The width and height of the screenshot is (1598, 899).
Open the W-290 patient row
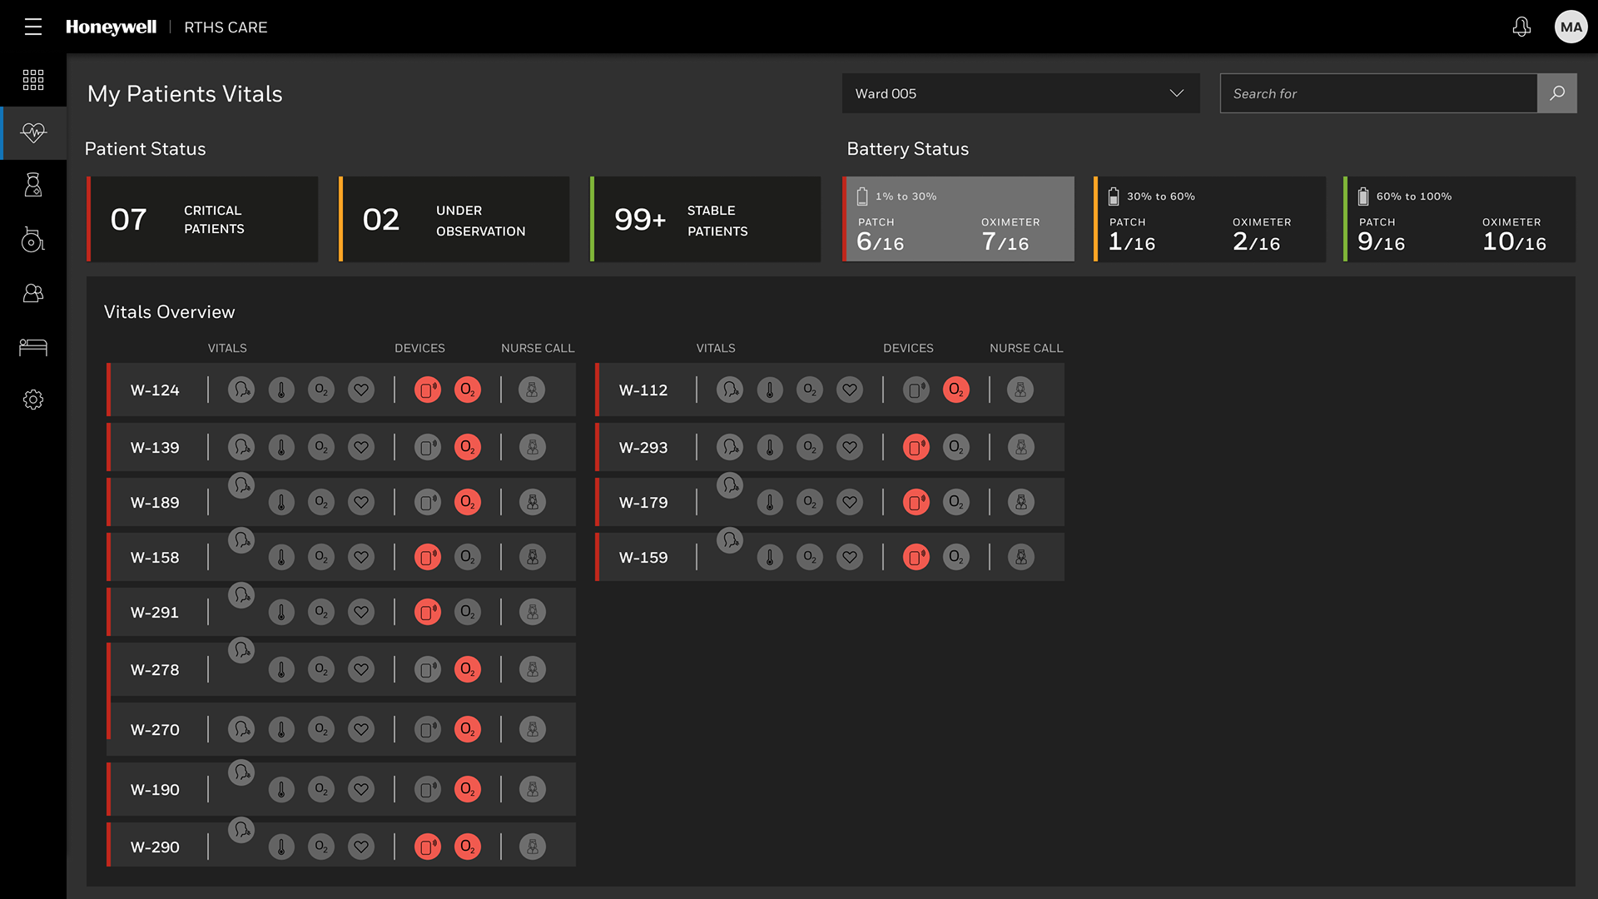(156, 847)
